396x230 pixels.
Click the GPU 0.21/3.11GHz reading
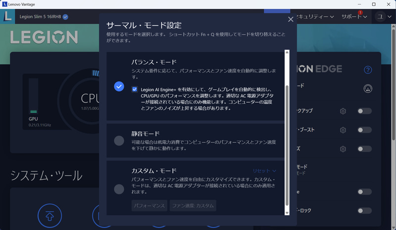pyautogui.click(x=40, y=125)
